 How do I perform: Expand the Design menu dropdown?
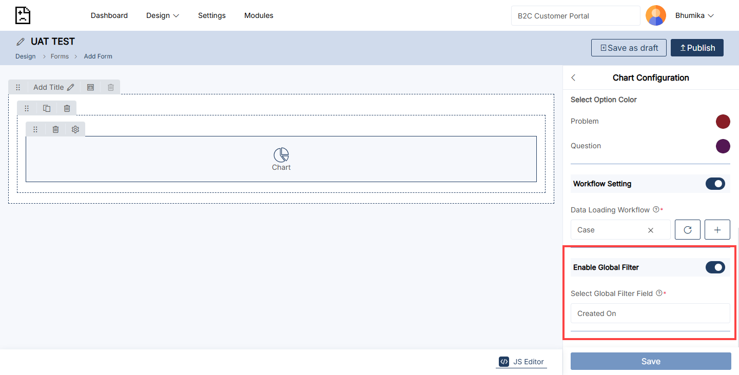click(x=163, y=15)
